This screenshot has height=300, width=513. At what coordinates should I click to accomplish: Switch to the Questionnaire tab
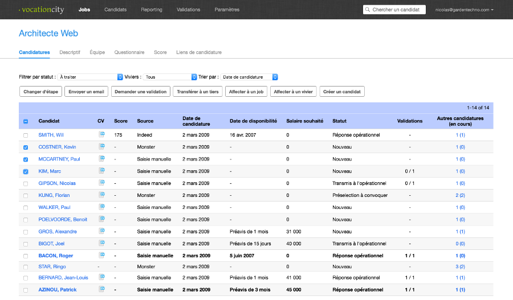tap(129, 52)
